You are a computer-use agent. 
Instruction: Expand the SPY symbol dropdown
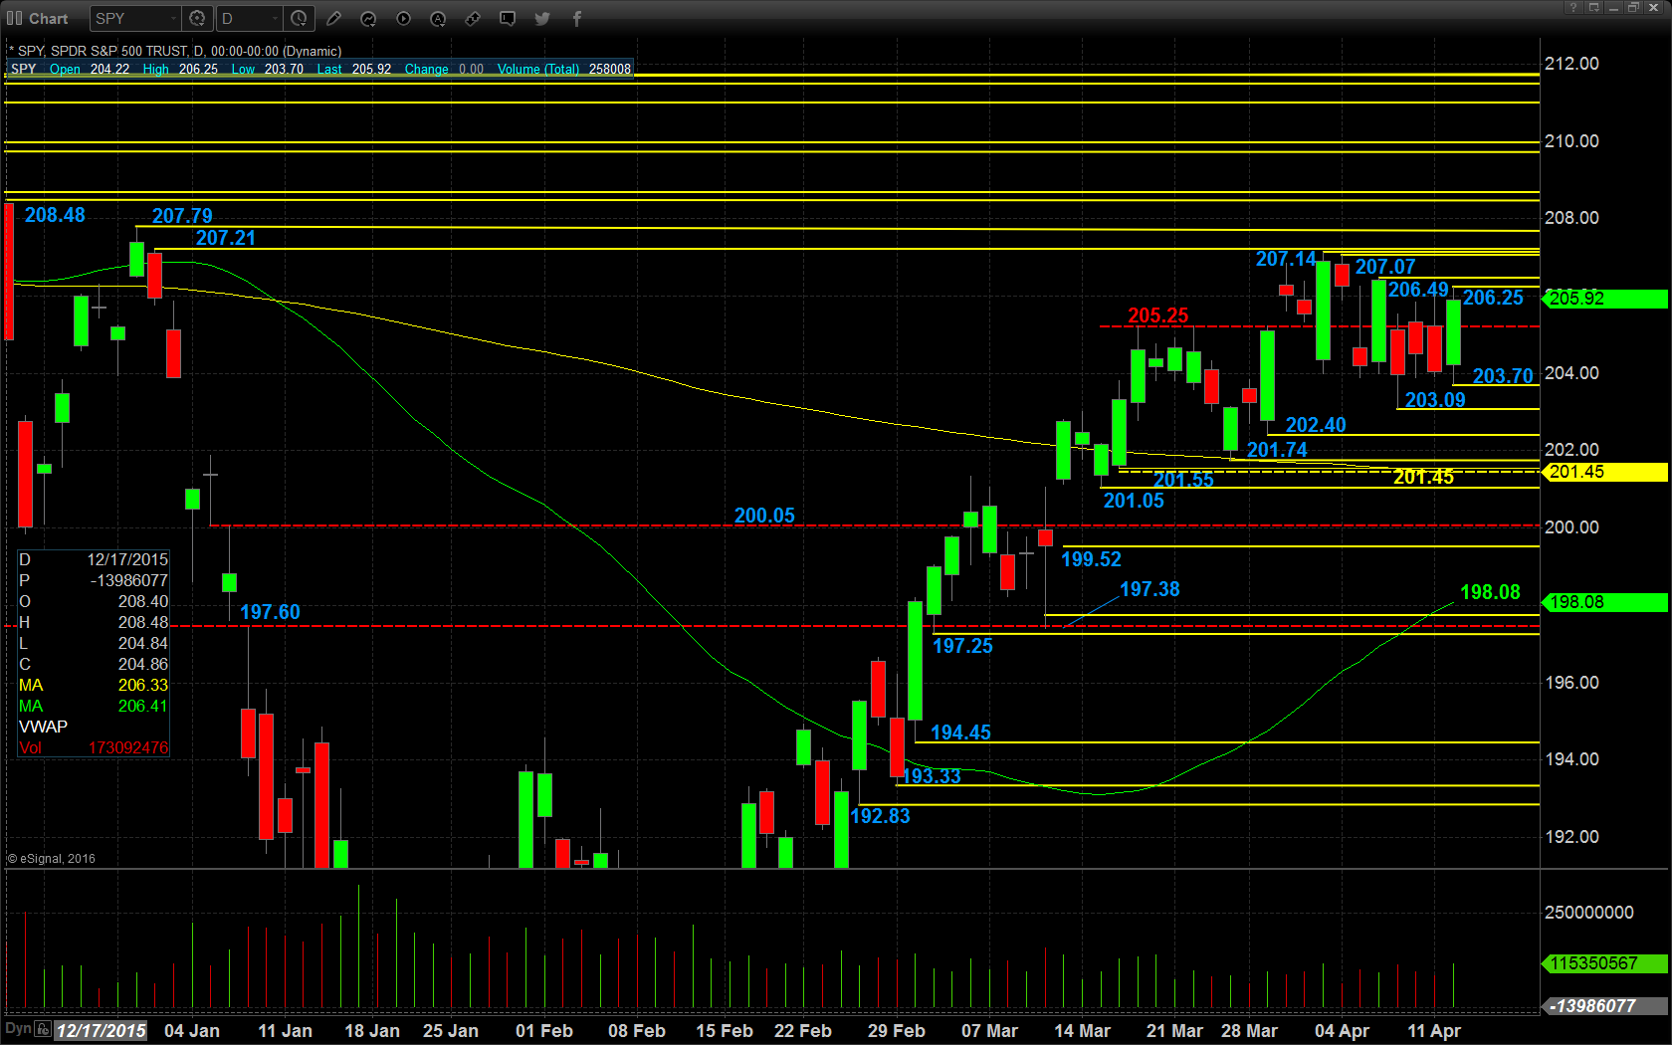click(173, 18)
